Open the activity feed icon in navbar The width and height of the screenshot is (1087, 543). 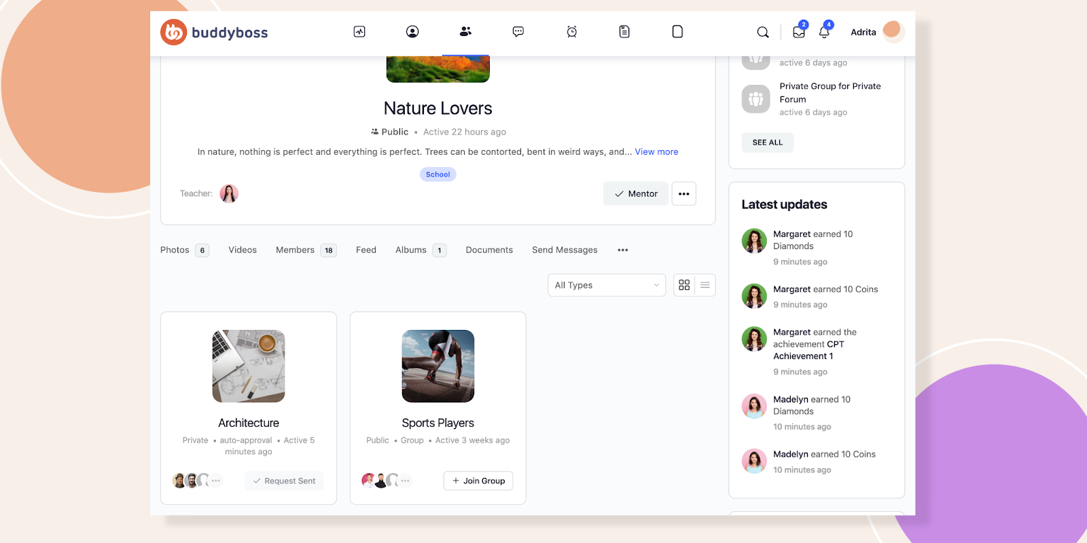[x=359, y=31]
